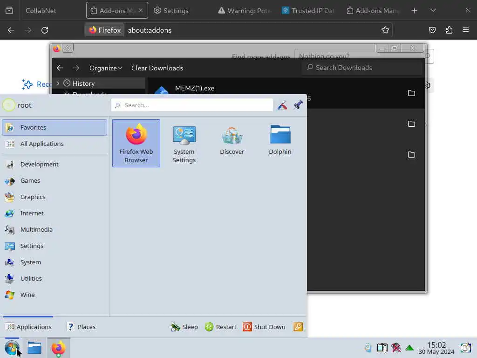Image resolution: width=477 pixels, height=358 pixels.
Task: Open a new browser tab
Action: click(414, 11)
